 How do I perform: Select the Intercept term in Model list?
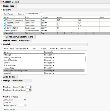point(7,55)
